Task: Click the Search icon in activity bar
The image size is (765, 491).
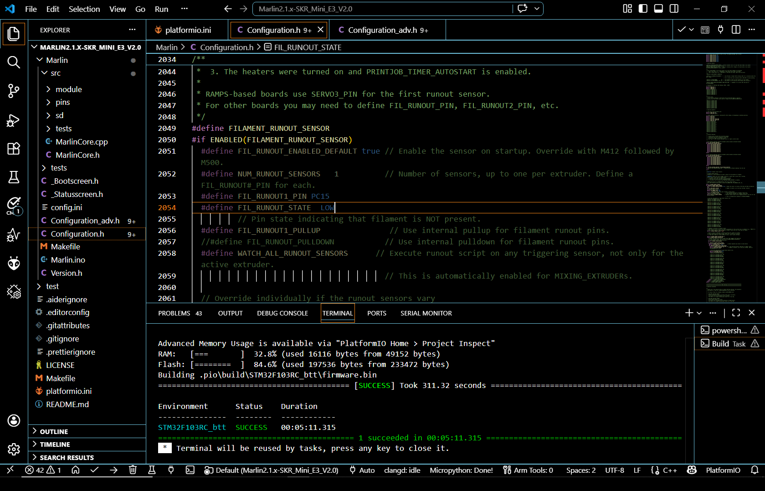Action: [x=14, y=62]
